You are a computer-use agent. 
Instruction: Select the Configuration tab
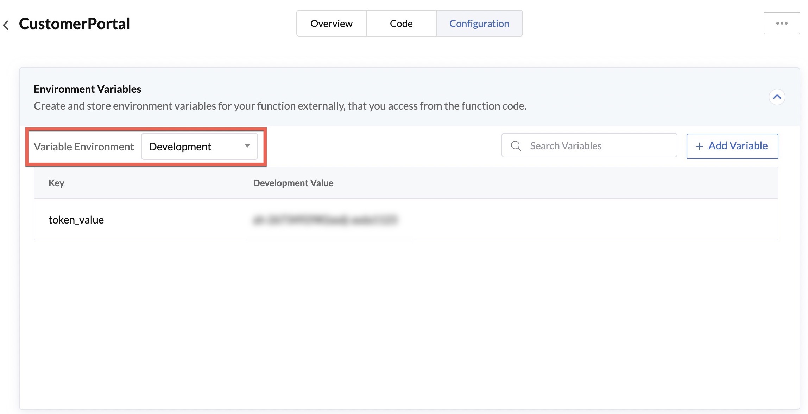tap(479, 24)
